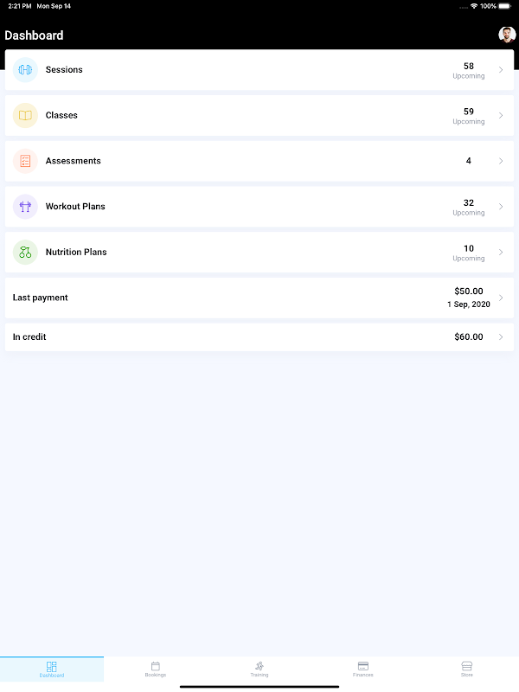Tap the Nutrition Plans cherries icon

tap(25, 252)
